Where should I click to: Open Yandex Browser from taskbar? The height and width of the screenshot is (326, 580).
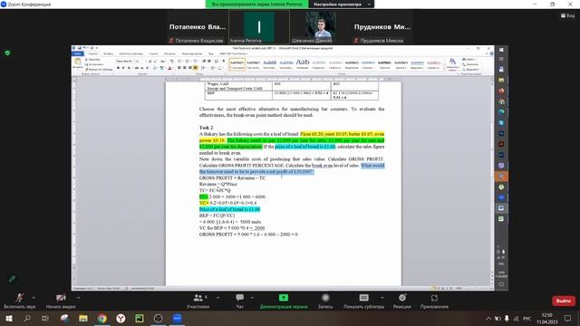point(121,318)
